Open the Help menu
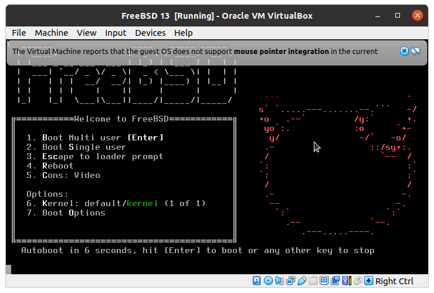This screenshot has width=434, height=293. [x=183, y=33]
